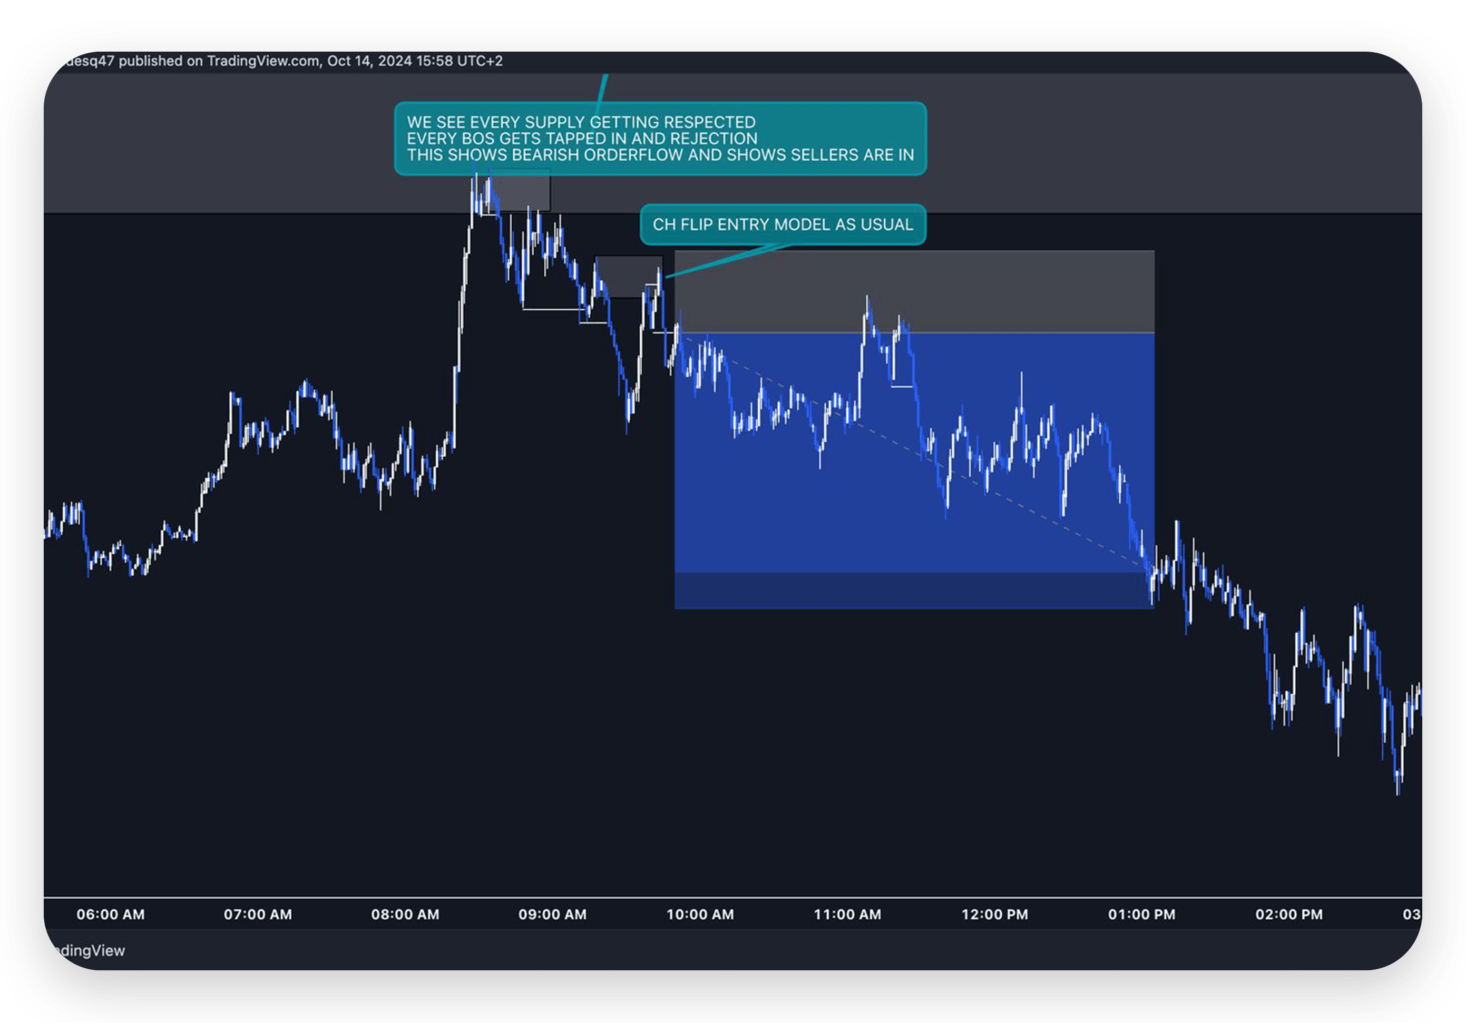This screenshot has height=1023, width=1466.
Task: Click the 07:00 AM time axis label
Action: pyautogui.click(x=258, y=914)
